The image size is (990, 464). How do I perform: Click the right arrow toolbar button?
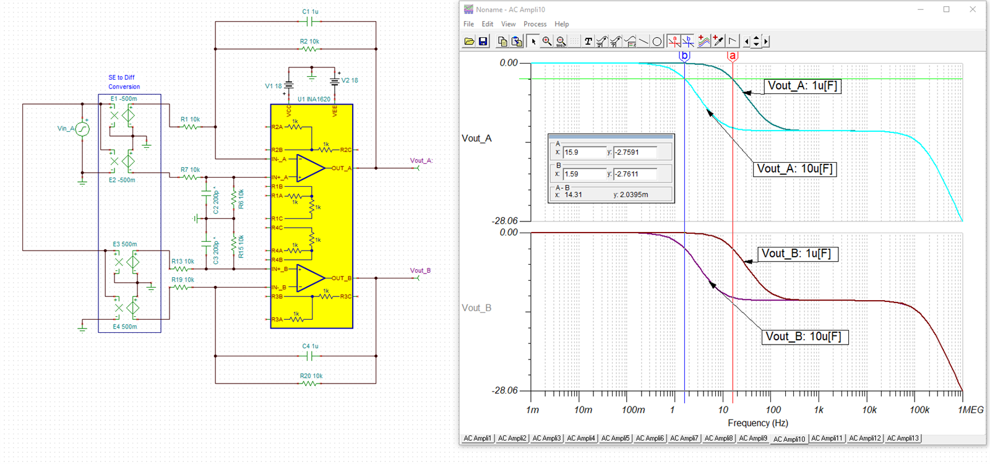[x=766, y=41]
